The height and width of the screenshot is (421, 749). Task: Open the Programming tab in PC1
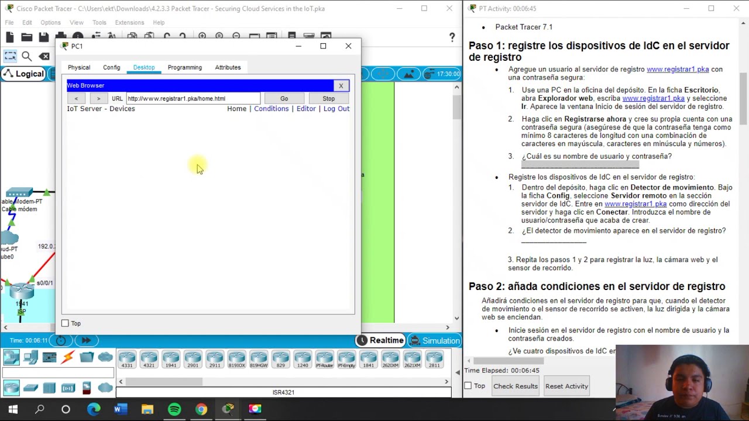coord(184,67)
